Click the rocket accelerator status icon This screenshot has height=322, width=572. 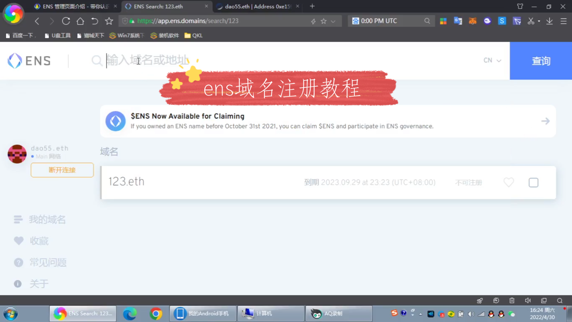tap(480, 301)
